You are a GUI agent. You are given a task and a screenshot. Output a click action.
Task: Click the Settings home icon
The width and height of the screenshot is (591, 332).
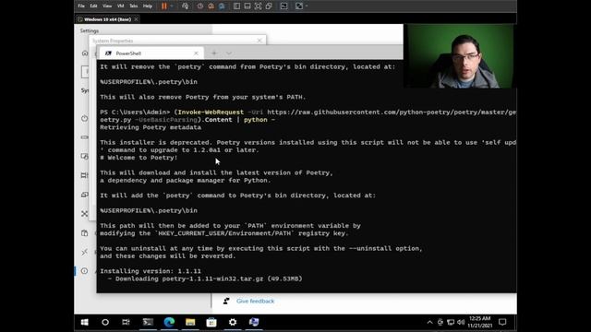85,53
